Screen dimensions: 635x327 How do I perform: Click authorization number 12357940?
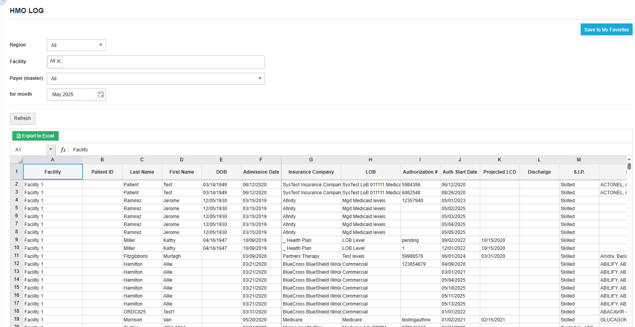420,201
